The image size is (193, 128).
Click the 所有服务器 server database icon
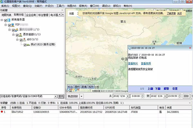tap(9, 20)
